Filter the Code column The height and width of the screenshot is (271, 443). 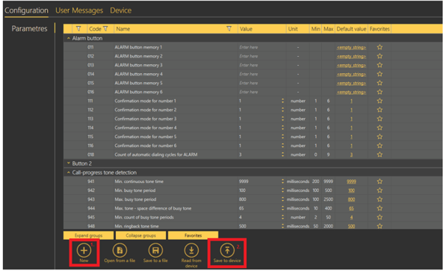click(x=106, y=29)
